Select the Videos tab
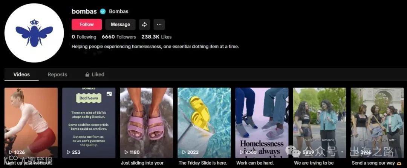 [x=21, y=74]
